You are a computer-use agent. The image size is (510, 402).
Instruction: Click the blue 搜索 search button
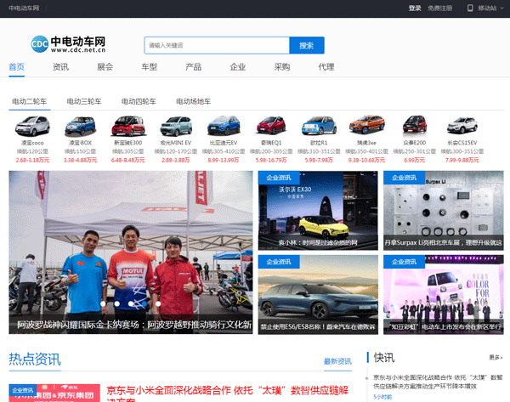coord(306,45)
